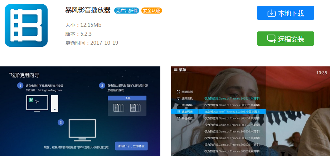Select 选择音轨 menu item
This screenshot has width=330, height=156.
185,98
